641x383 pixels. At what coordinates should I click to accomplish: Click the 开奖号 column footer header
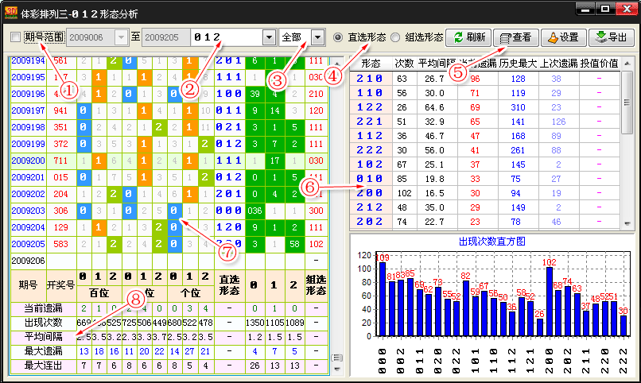click(x=60, y=285)
